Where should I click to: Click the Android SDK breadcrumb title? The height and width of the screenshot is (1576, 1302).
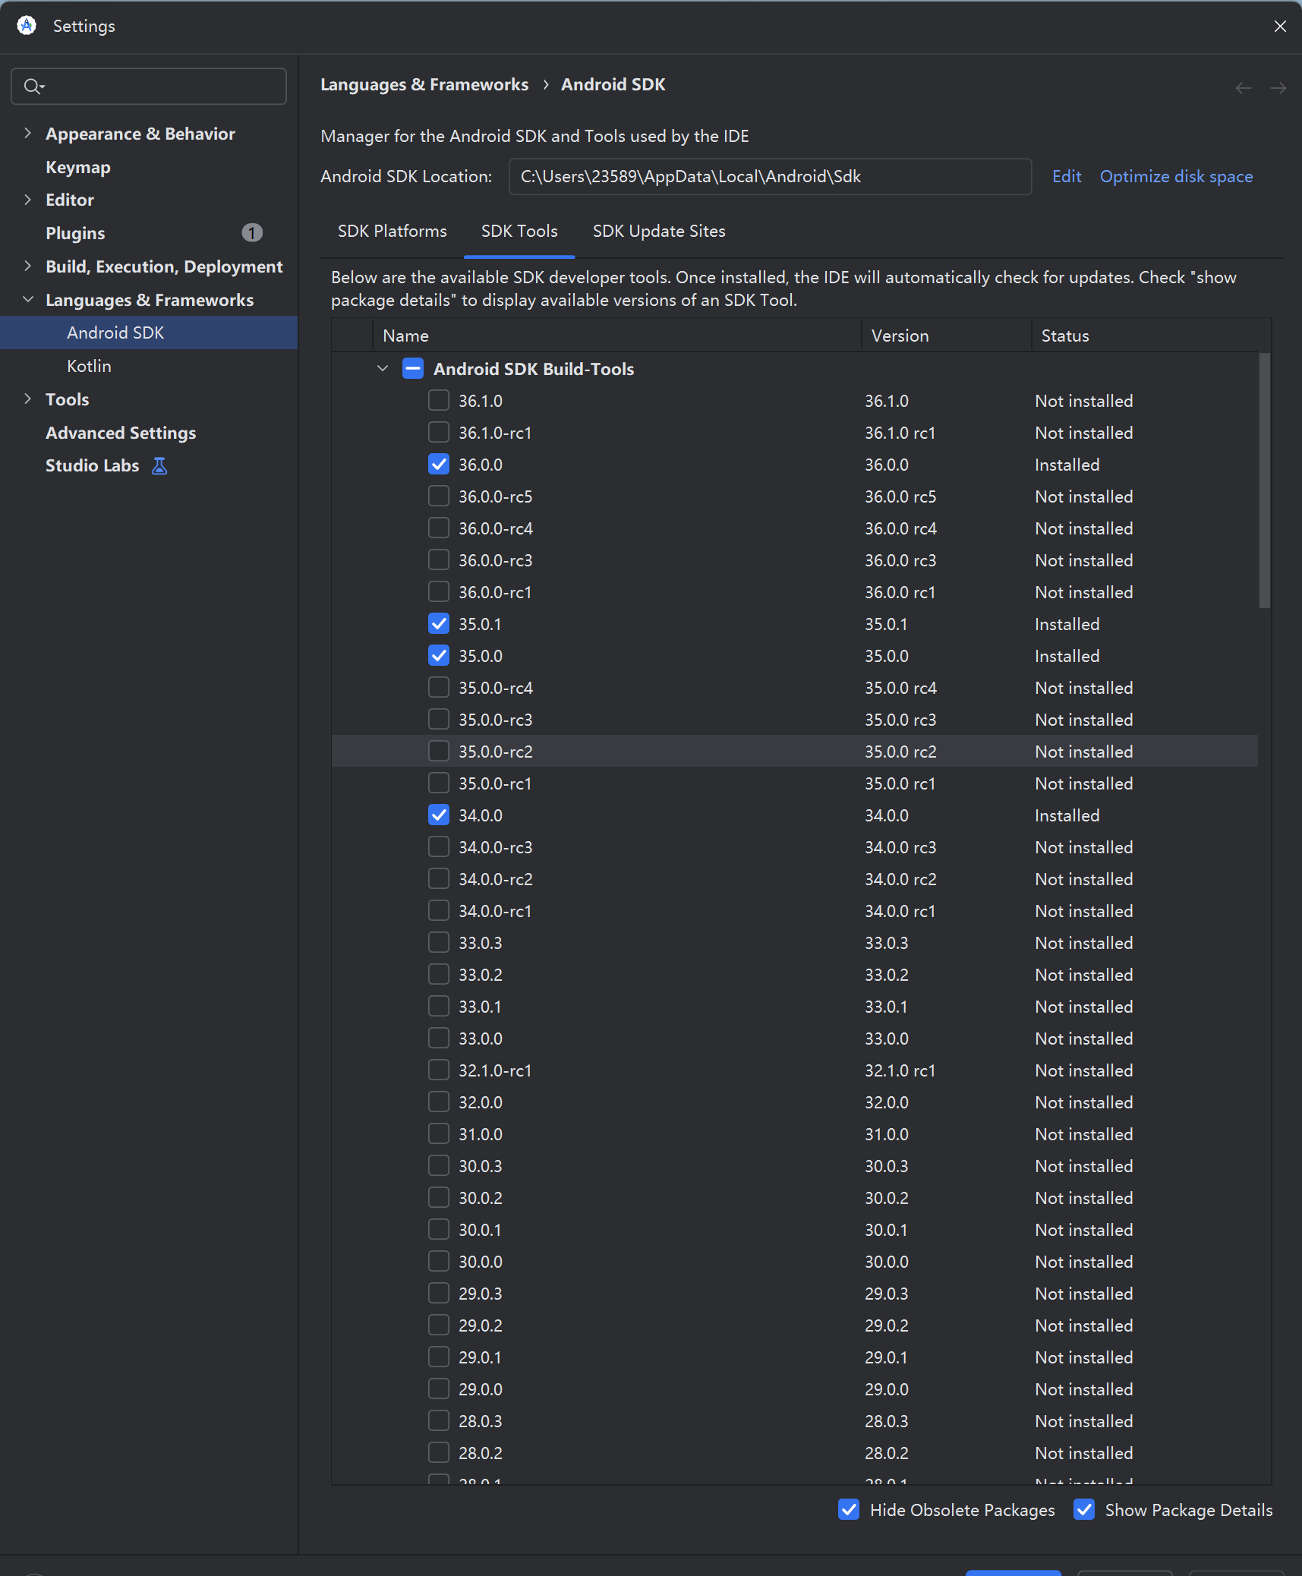(x=613, y=84)
